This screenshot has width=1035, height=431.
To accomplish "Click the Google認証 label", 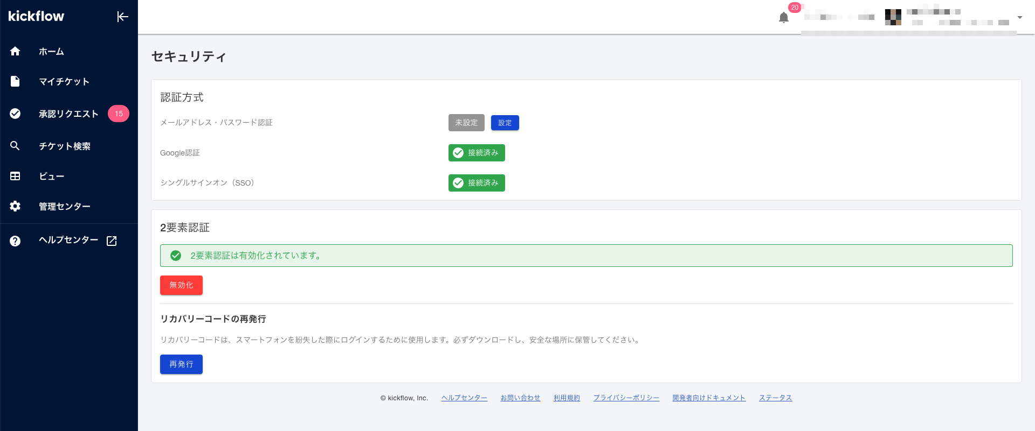I will click(x=180, y=153).
